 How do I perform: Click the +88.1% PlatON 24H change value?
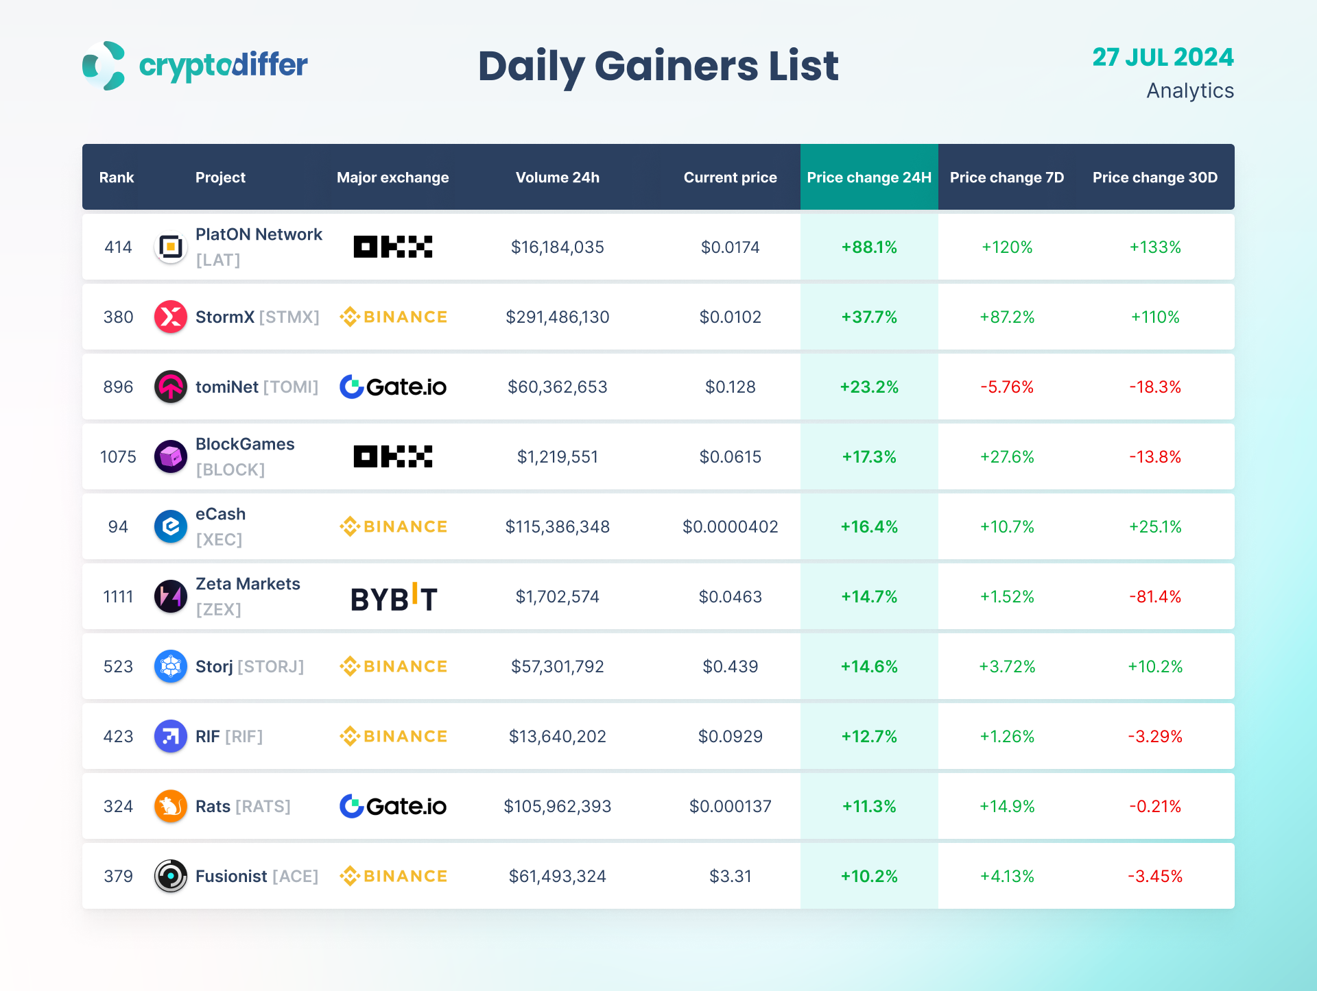(x=868, y=247)
